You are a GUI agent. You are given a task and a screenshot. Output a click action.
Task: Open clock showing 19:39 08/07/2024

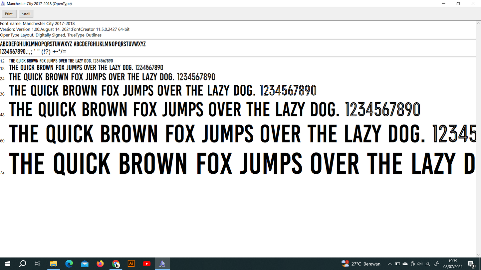point(453,264)
